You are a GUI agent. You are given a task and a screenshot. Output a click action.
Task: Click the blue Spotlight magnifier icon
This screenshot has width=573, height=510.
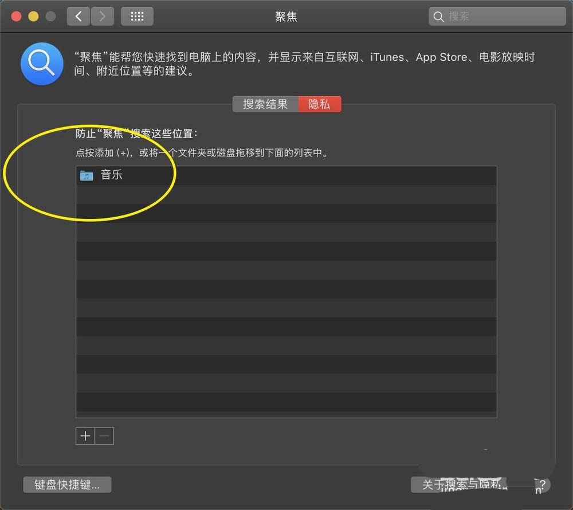42,64
